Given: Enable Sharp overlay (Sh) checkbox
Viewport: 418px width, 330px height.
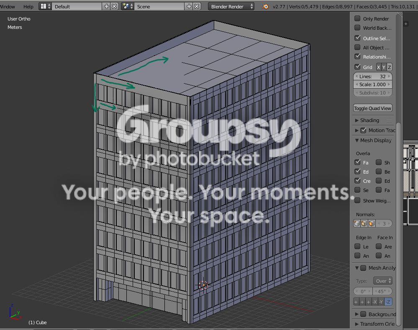Looking at the screenshot, I should point(379,162).
